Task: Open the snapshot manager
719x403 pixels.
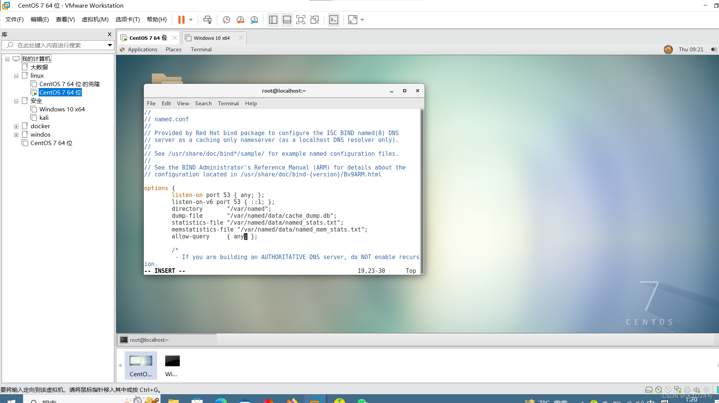Action: point(254,20)
